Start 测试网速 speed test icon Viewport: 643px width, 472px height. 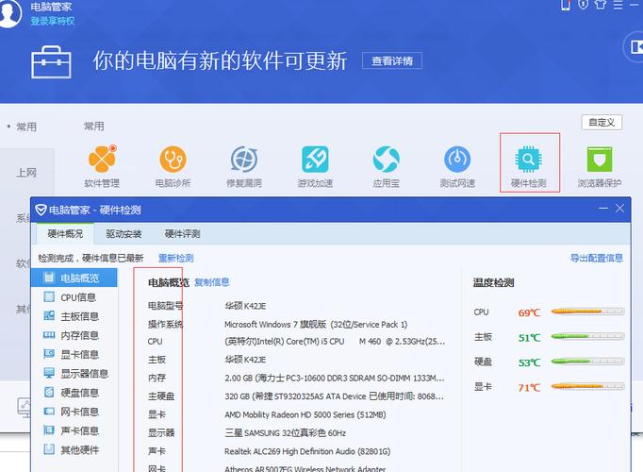457,159
